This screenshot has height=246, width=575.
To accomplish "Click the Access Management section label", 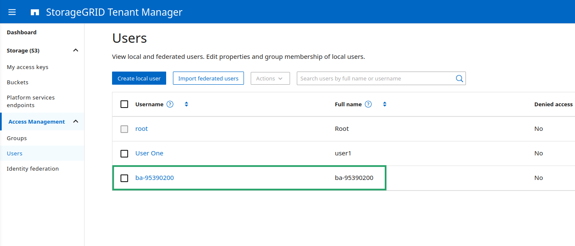I will coord(37,122).
